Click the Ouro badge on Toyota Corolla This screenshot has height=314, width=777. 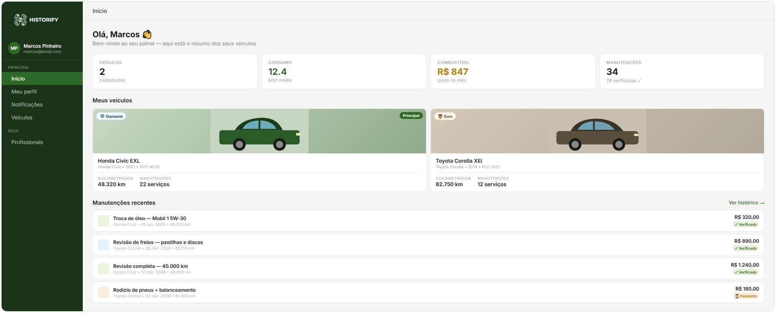point(445,116)
